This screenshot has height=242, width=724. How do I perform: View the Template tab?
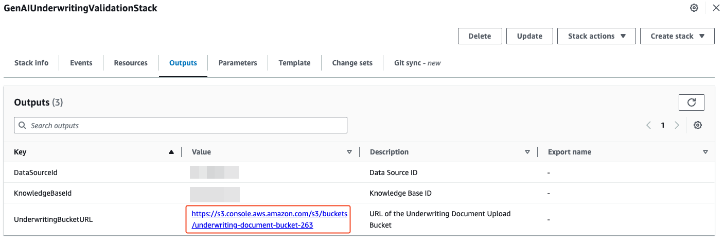coord(294,63)
